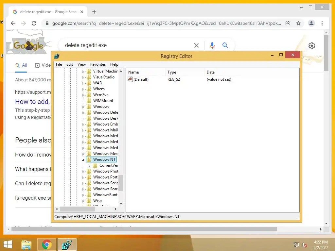Viewport: 335px width, 251px height.
Task: Click the REG_SZ type cell
Action: coord(174,79)
